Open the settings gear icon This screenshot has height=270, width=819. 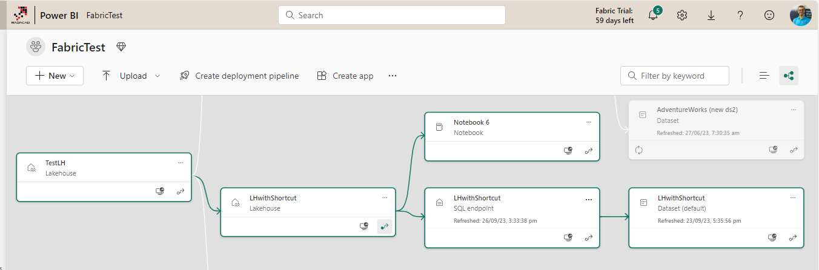coord(682,15)
